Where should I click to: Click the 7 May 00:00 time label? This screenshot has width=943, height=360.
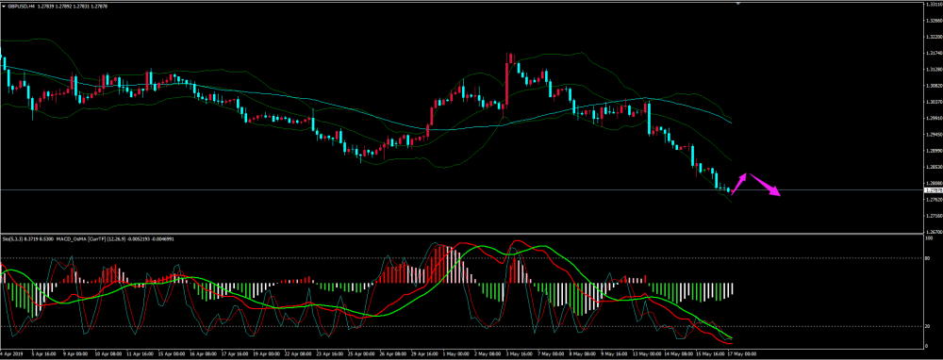click(550, 354)
